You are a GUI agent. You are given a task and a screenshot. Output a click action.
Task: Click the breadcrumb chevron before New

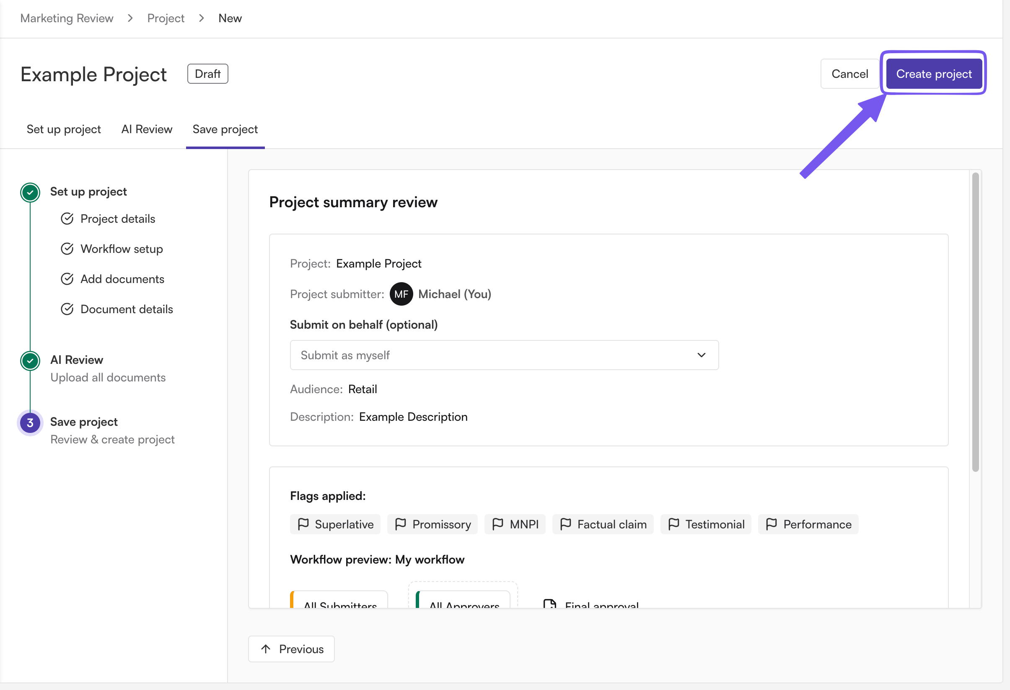[x=201, y=18]
